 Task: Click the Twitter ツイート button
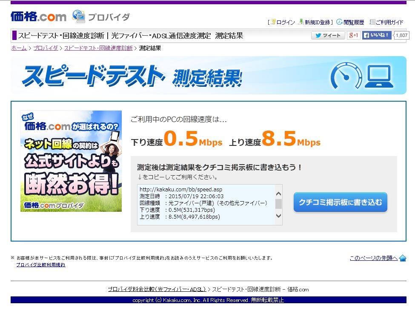[328, 35]
